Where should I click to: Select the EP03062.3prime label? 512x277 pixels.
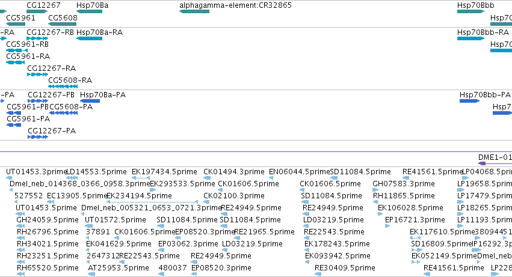188,244
